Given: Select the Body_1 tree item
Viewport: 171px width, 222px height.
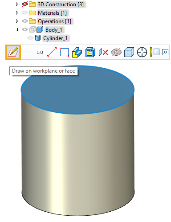Looking at the screenshot, I should (54, 30).
